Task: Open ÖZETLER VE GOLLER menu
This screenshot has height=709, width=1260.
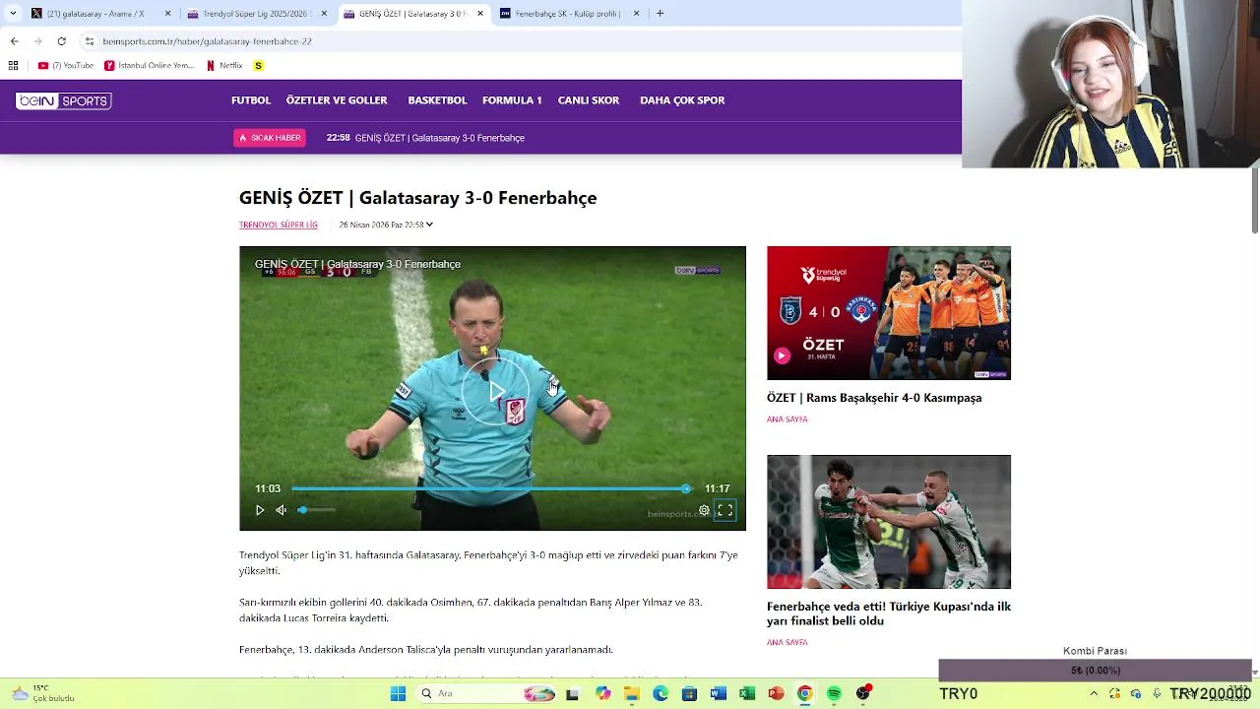Action: [337, 100]
